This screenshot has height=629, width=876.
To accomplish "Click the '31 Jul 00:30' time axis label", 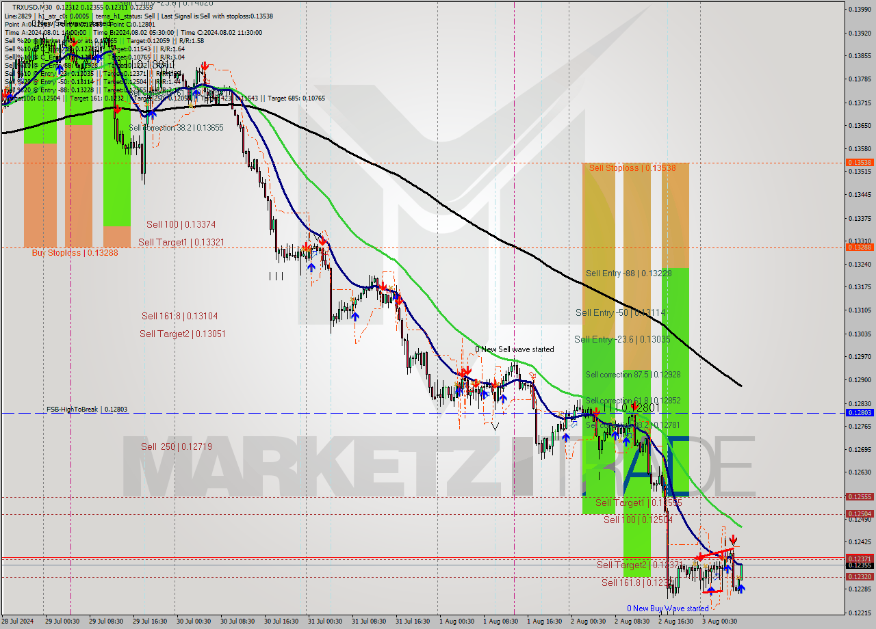I will [x=326, y=621].
